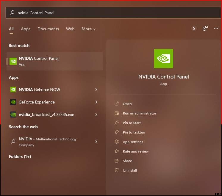
Task: Click into the search text field
Action: pyautogui.click(x=113, y=12)
